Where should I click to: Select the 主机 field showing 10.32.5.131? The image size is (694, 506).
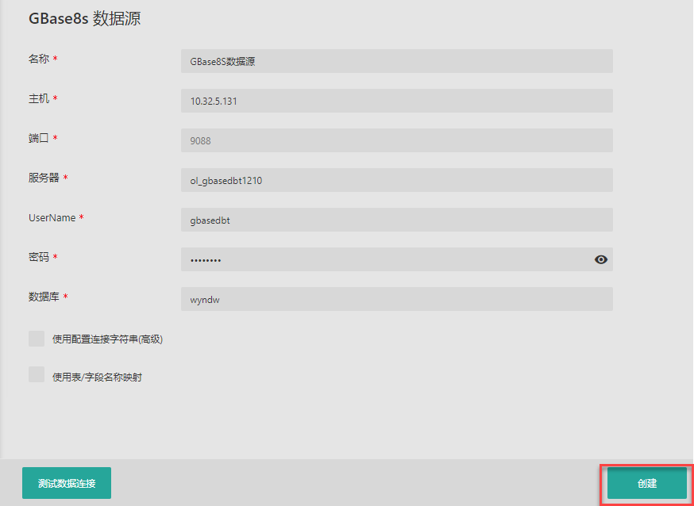(x=396, y=101)
